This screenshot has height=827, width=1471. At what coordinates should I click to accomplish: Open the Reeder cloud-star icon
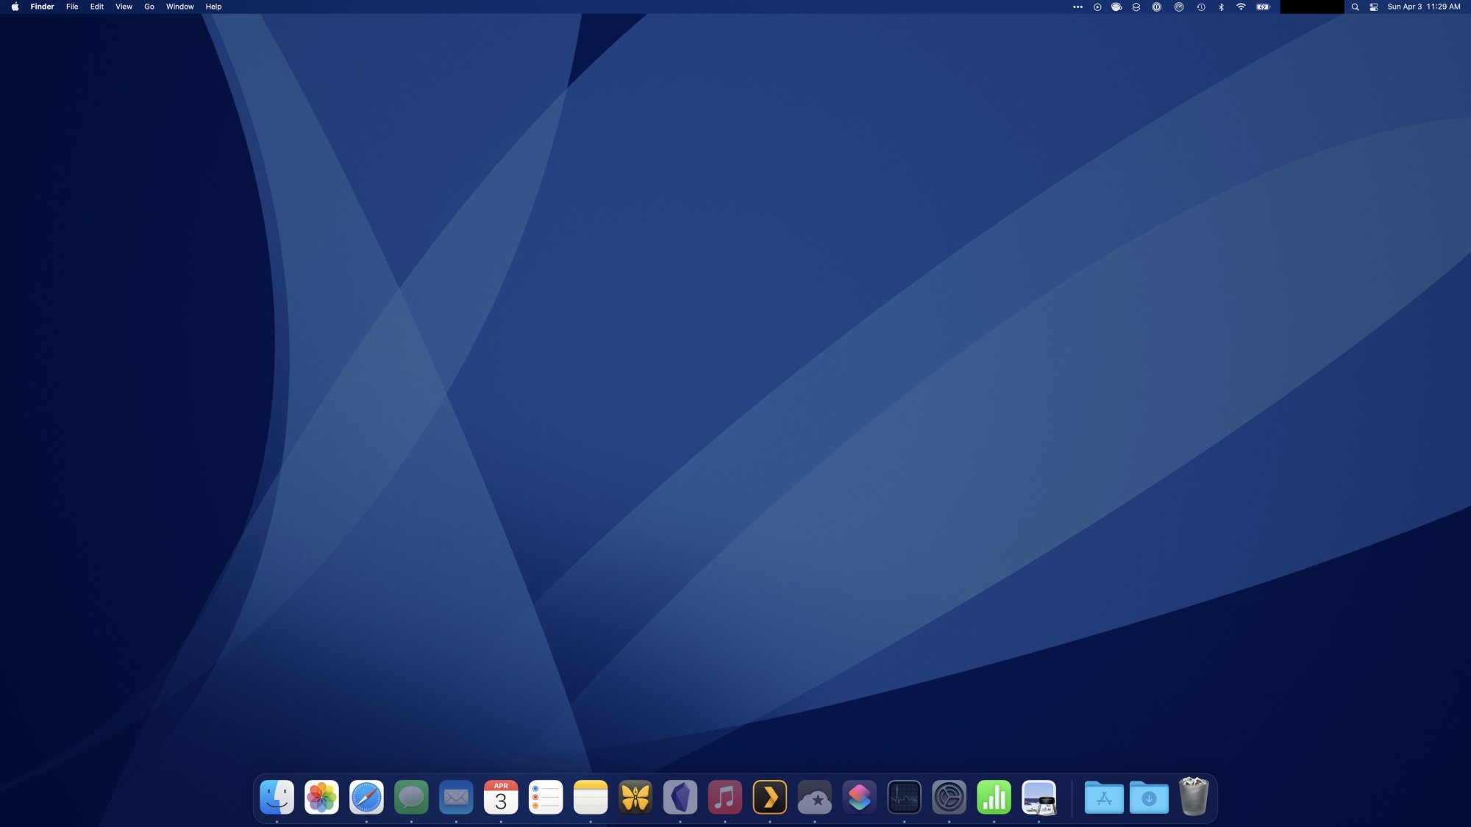[x=815, y=797]
